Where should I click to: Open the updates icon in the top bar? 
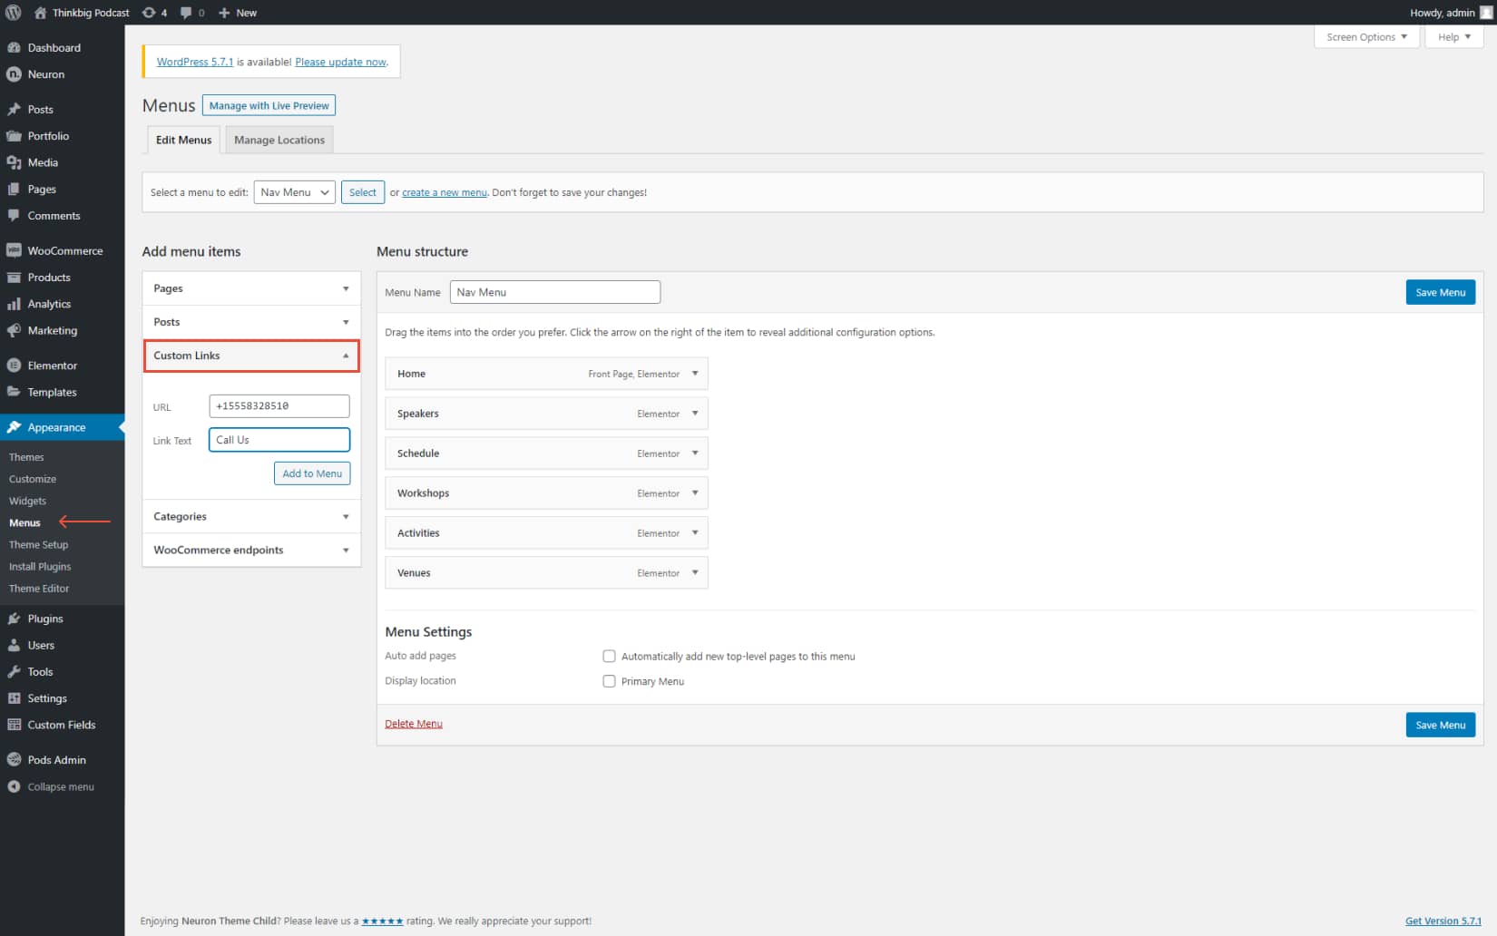tap(148, 13)
